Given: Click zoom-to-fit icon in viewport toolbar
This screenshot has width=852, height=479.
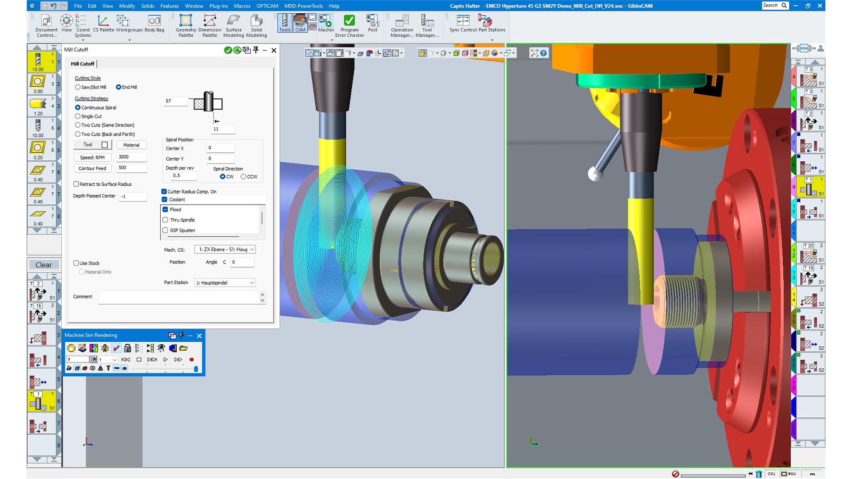Looking at the screenshot, I should click(x=535, y=53).
